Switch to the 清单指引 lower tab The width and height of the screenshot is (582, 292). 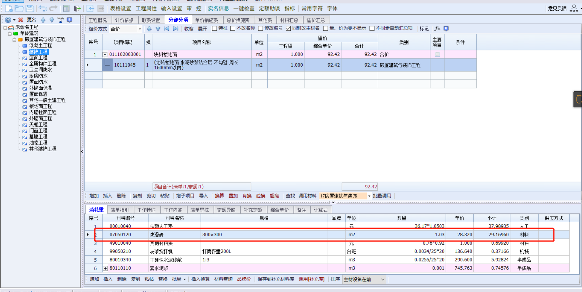point(120,210)
